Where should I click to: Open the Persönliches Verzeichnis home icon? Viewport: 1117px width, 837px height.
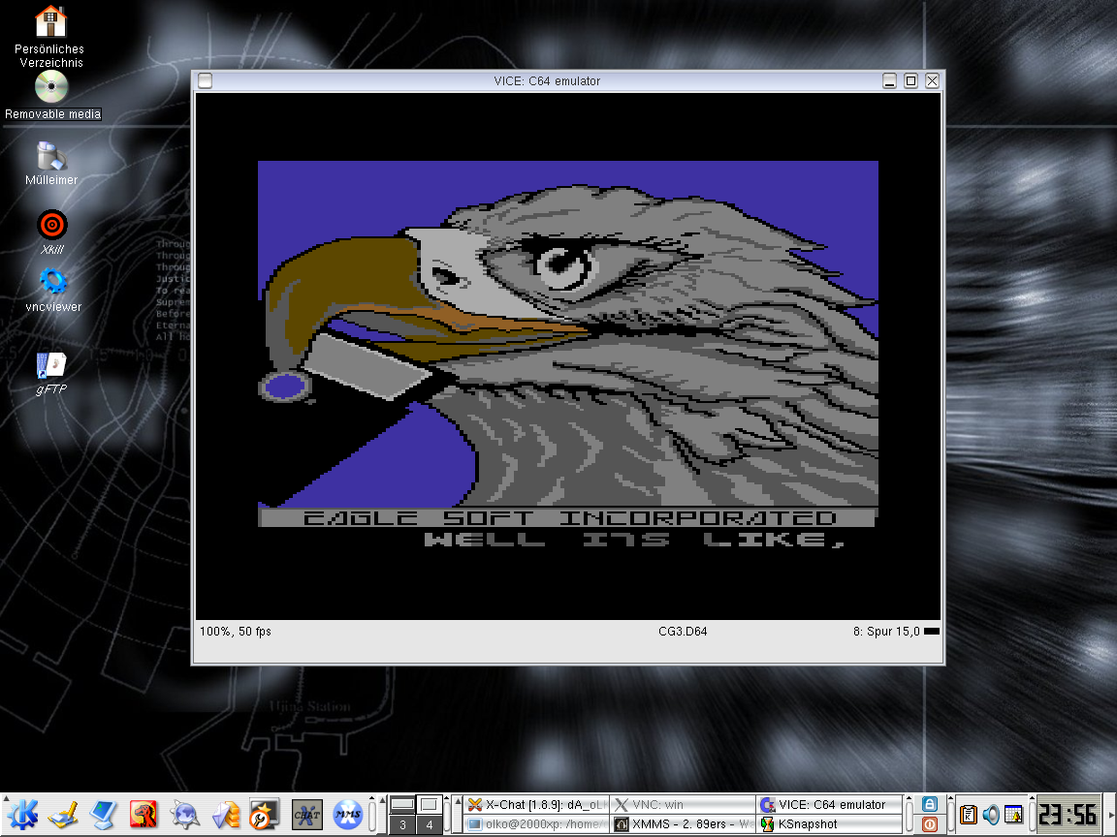point(49,36)
